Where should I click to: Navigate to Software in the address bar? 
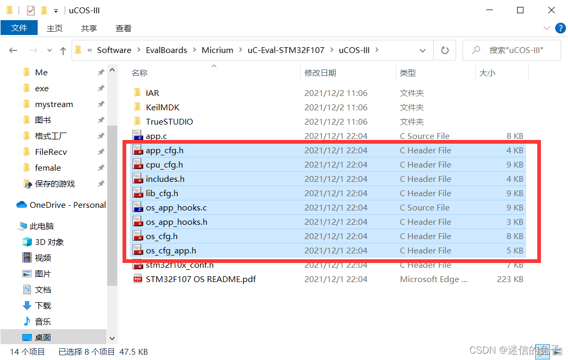coord(114,50)
